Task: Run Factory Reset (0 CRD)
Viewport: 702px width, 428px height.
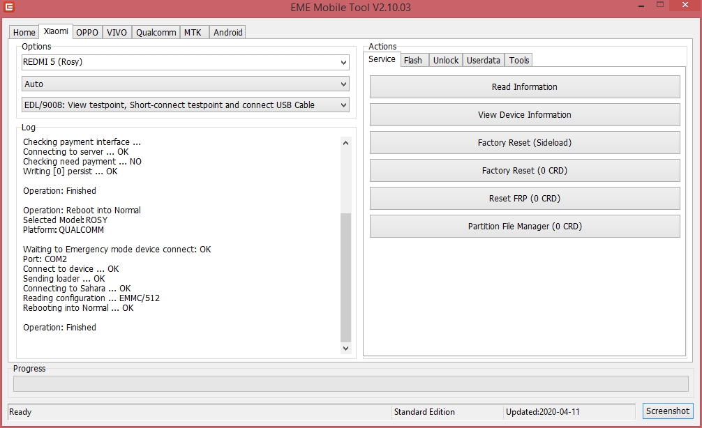Action: point(525,170)
